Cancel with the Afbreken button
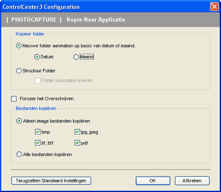The width and height of the screenshot is (221, 192). click(x=192, y=181)
